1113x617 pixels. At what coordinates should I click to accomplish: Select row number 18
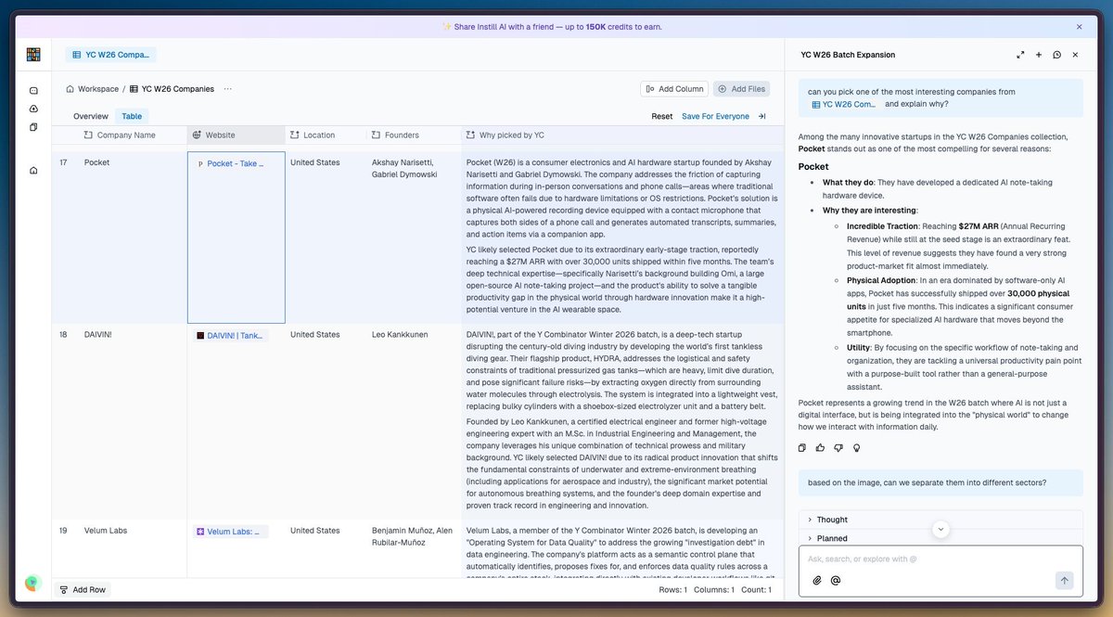(63, 335)
